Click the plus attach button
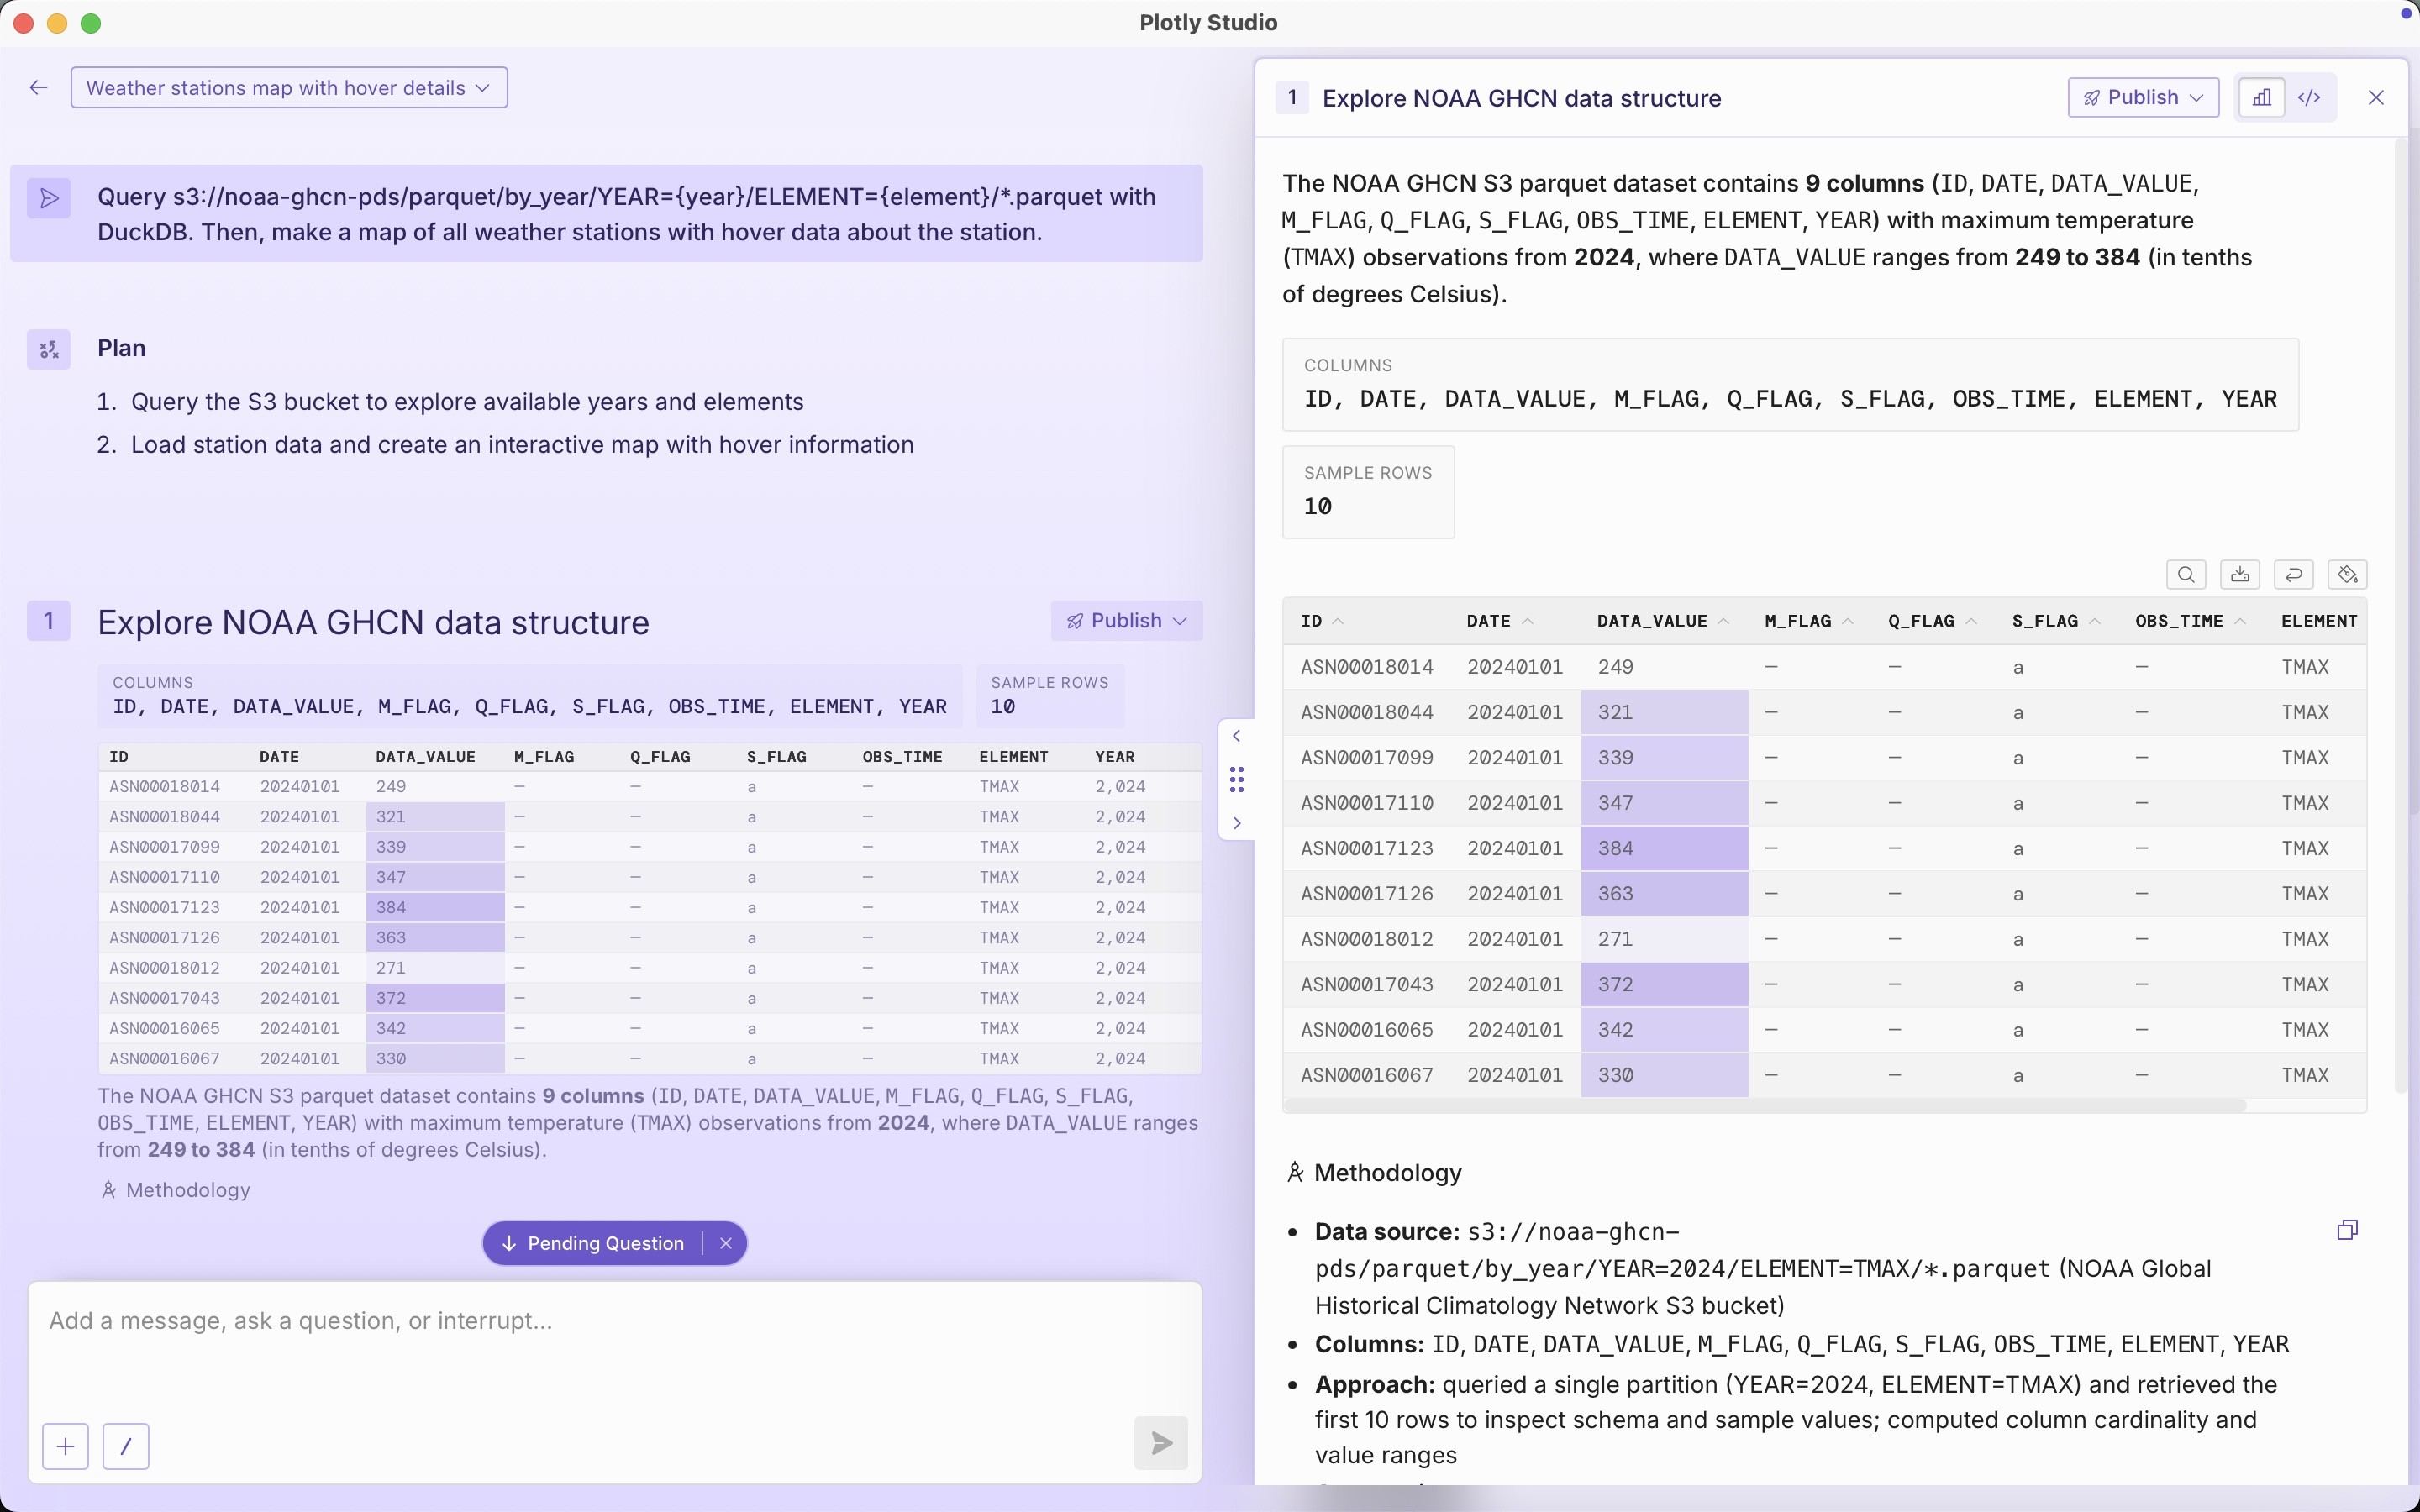The width and height of the screenshot is (2420, 1512). tap(65, 1446)
